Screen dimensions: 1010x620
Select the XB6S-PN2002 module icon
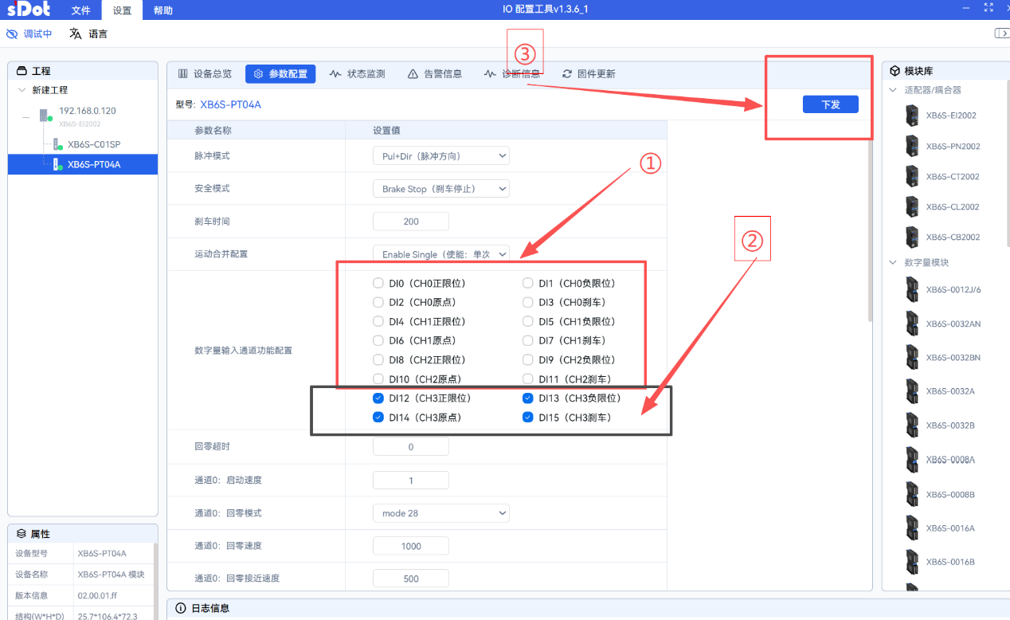click(912, 146)
